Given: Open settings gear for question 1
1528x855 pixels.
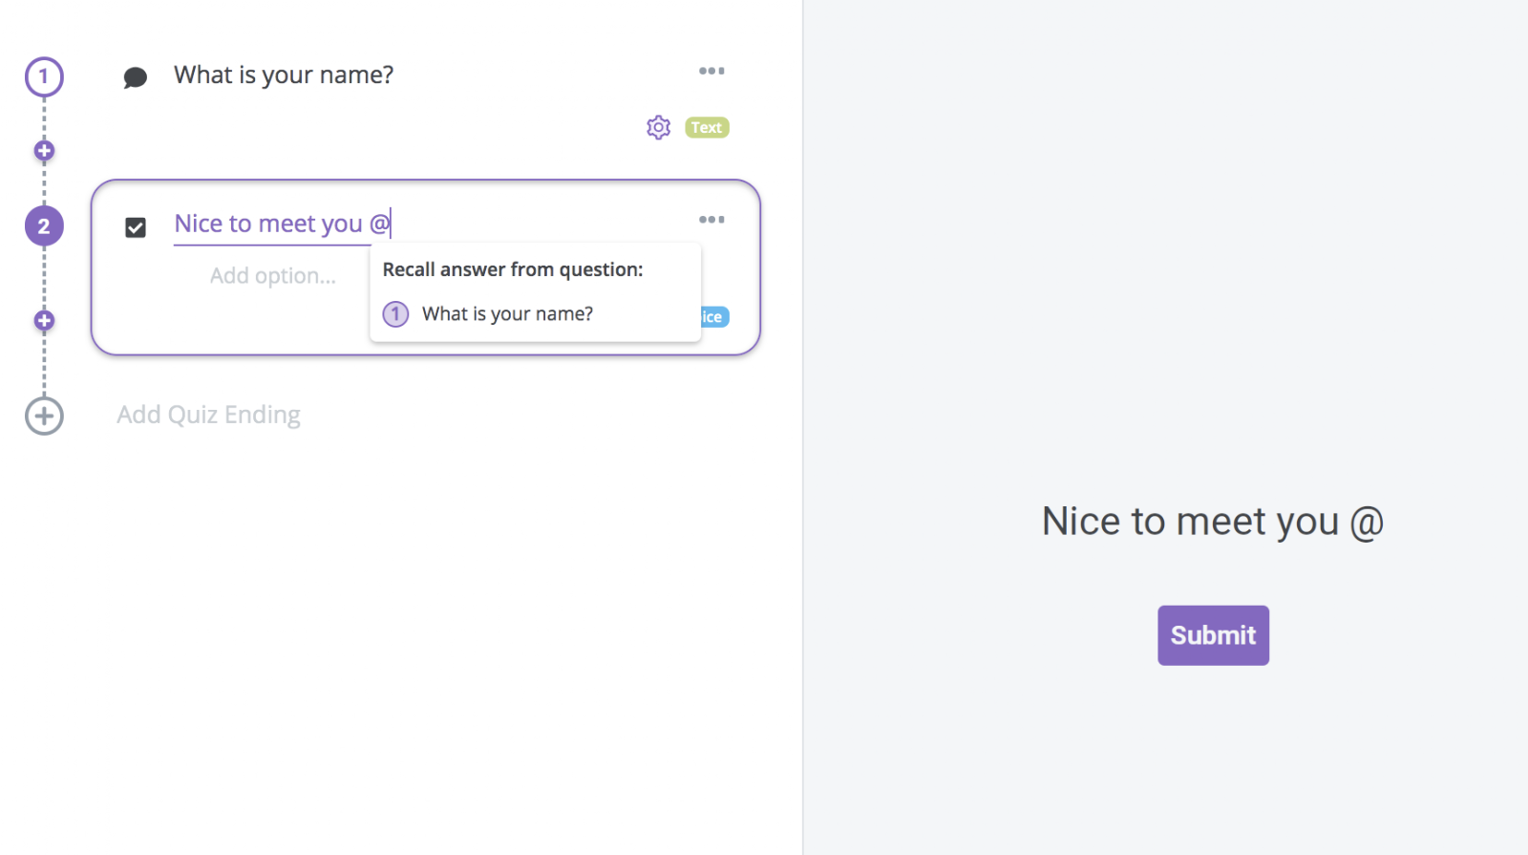Looking at the screenshot, I should [658, 127].
